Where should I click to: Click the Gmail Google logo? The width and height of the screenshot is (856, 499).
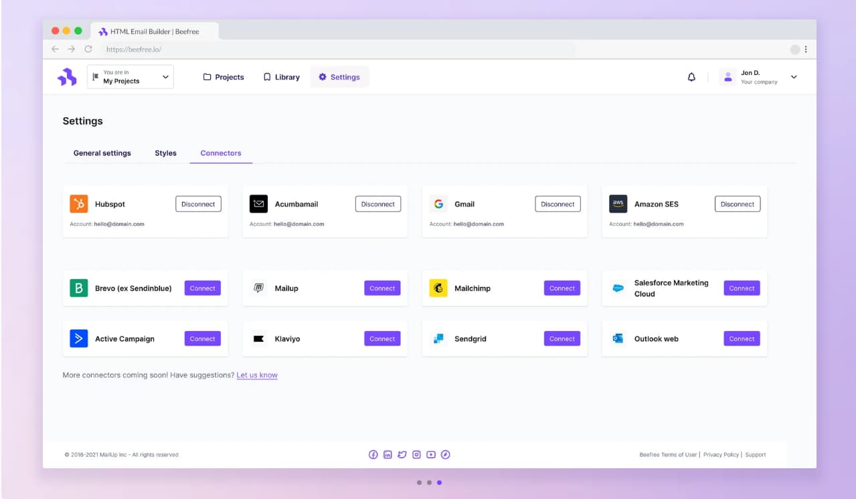point(438,204)
